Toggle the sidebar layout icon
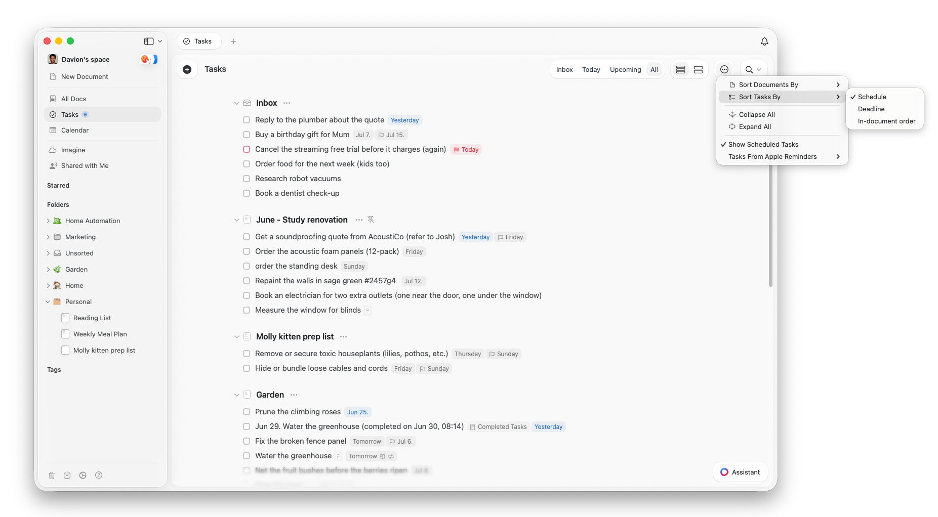The height and width of the screenshot is (517, 938). [x=149, y=41]
